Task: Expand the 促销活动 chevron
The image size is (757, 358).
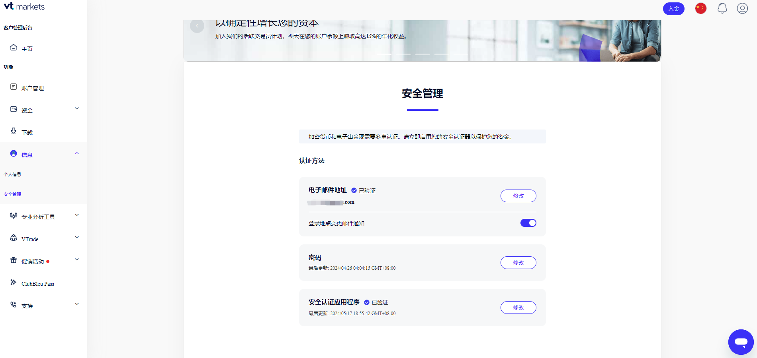Action: [77, 259]
